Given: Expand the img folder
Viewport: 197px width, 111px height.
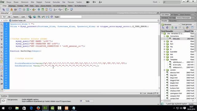Looking at the screenshot, I should point(164,47).
